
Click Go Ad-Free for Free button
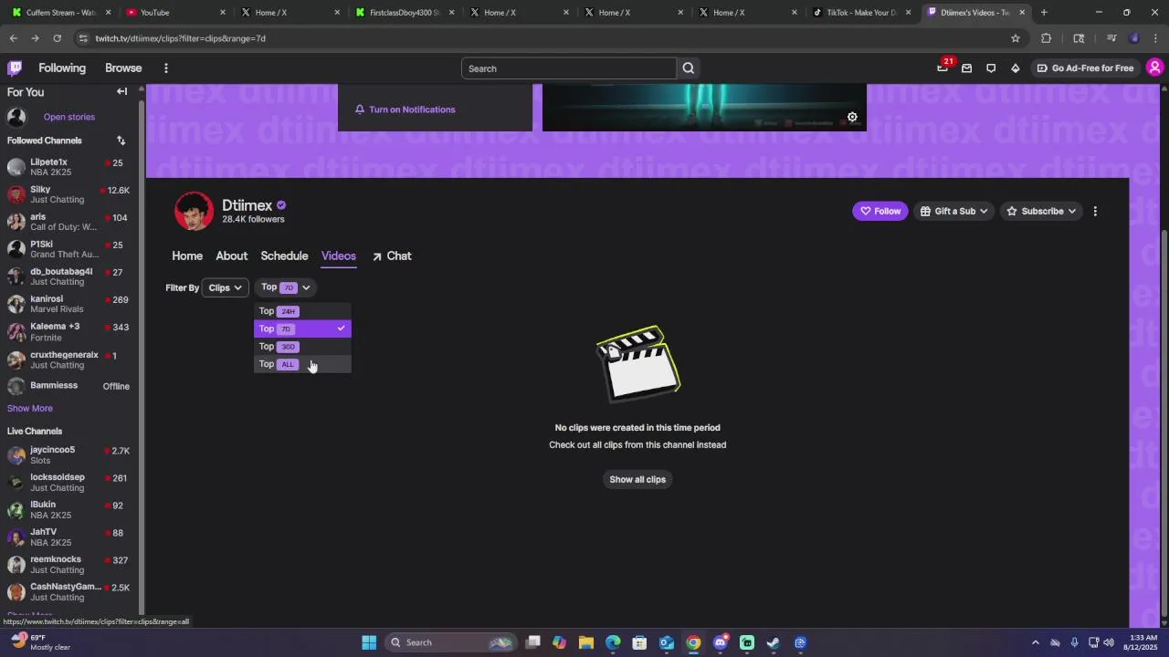1085,68
